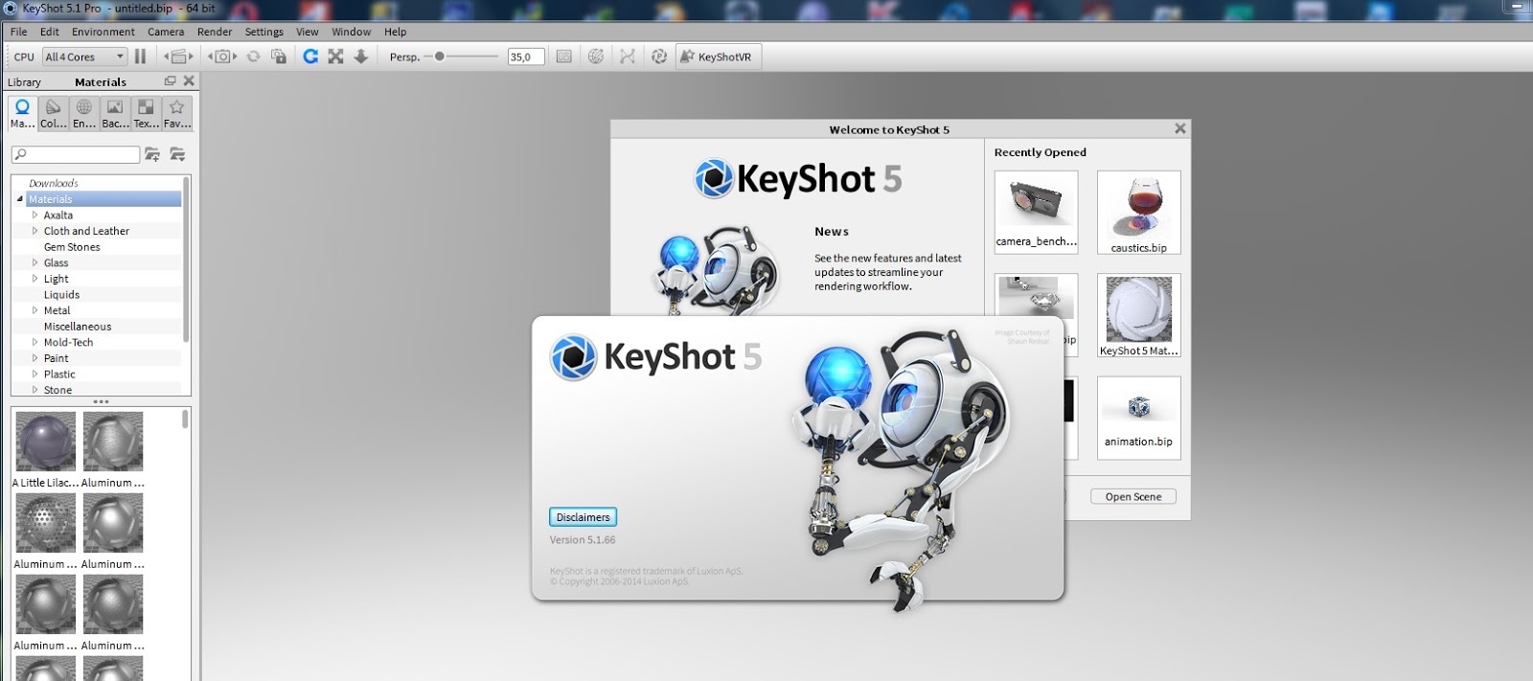The width and height of the screenshot is (1533, 681).
Task: Select the Stone folder
Action: click(x=57, y=390)
